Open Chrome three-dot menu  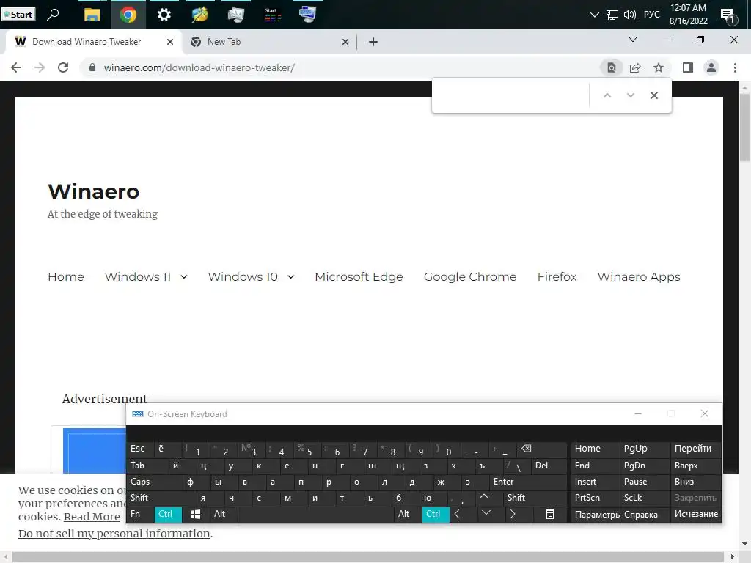click(735, 68)
